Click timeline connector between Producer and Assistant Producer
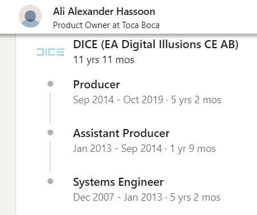Screen dimensions: 257x215 50,108
